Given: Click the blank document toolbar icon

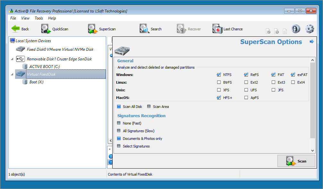Looking at the screenshot, I should (x=285, y=31).
